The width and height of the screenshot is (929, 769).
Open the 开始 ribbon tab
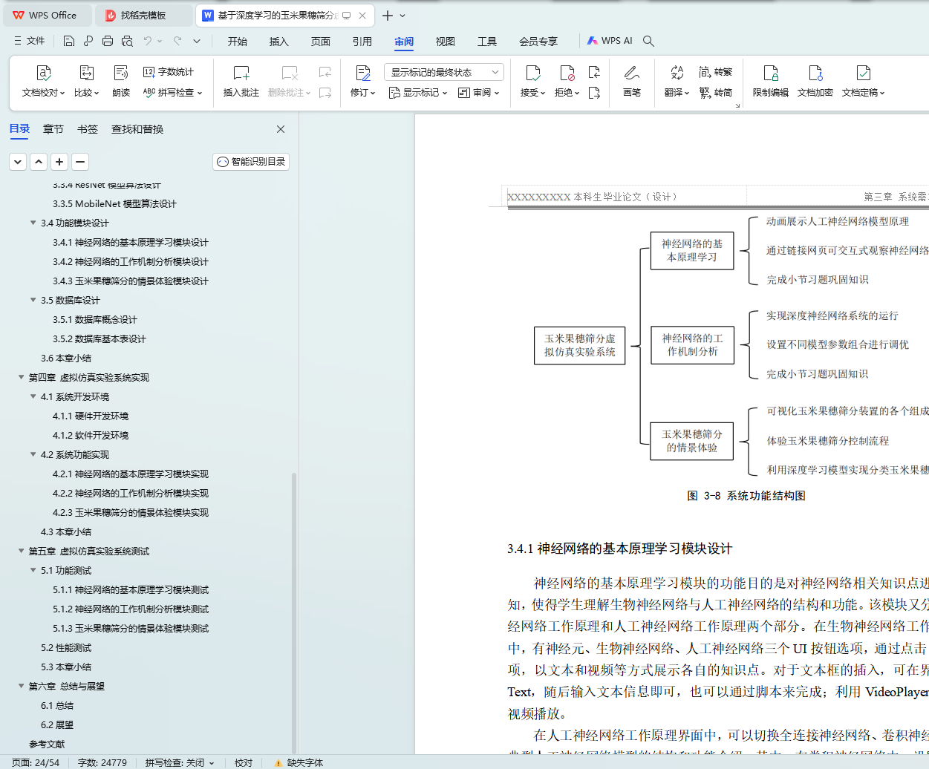pos(238,42)
